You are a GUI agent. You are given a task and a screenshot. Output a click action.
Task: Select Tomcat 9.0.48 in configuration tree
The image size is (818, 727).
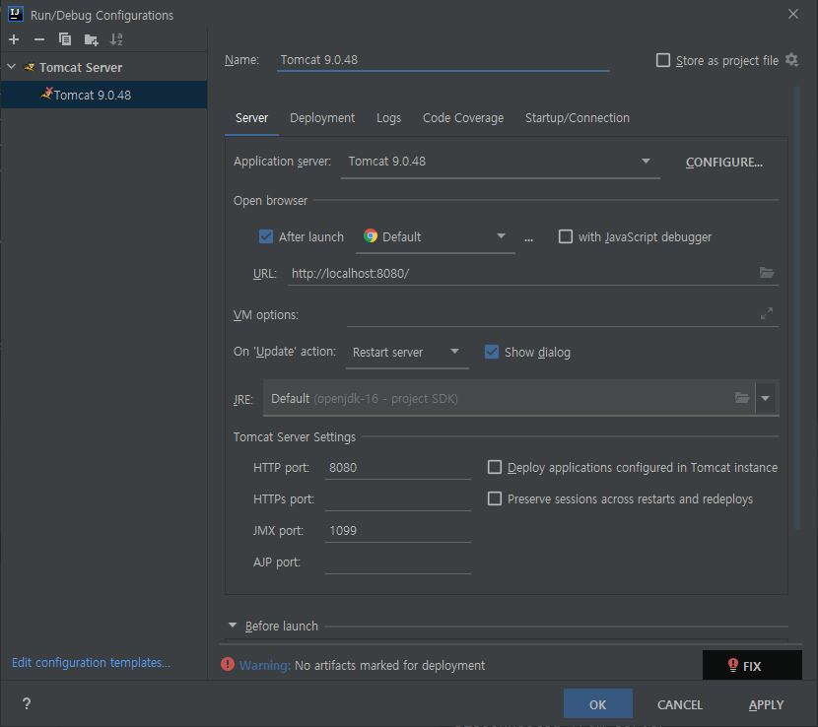point(104,95)
